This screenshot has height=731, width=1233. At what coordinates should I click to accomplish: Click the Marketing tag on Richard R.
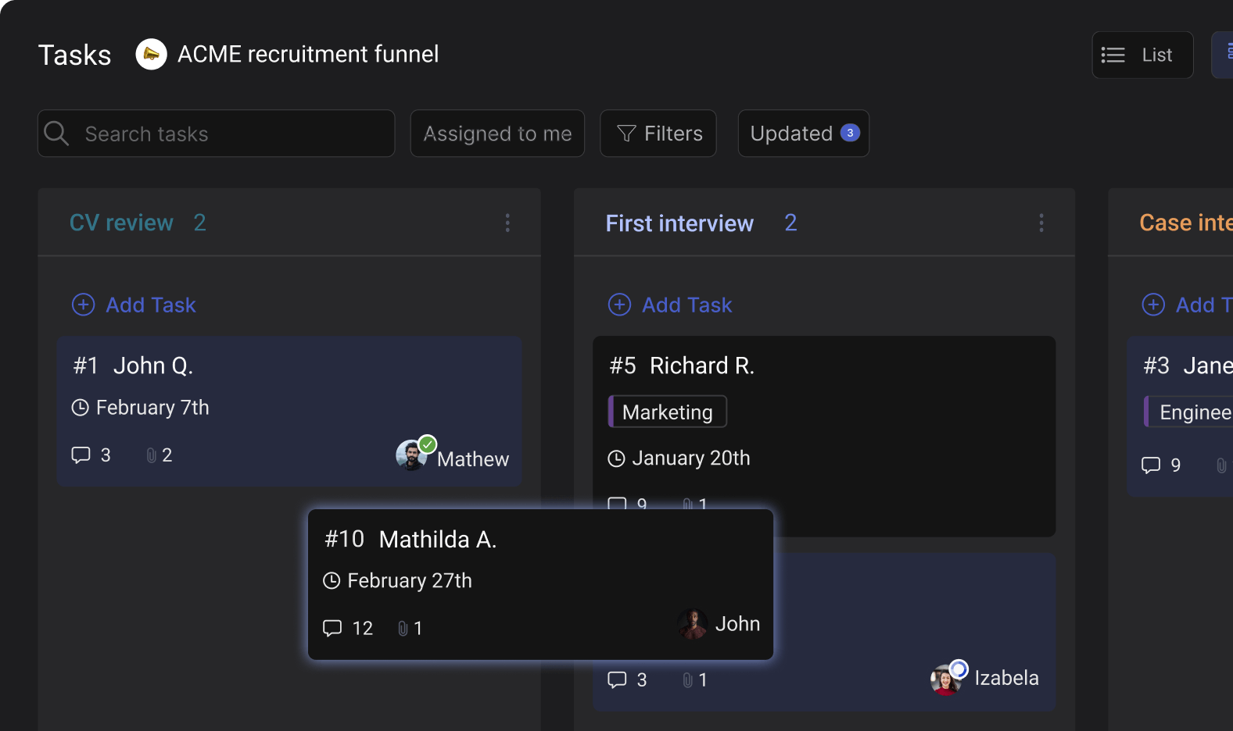(668, 412)
